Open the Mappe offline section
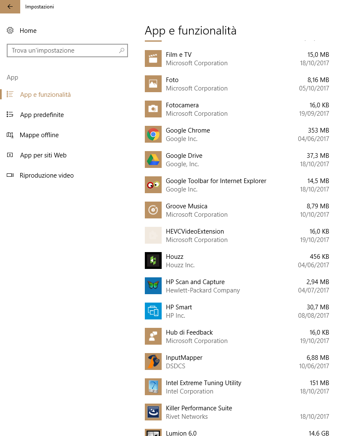 coord(39,135)
